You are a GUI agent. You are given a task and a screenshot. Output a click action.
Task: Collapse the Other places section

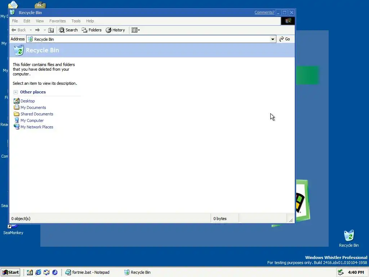point(15,92)
